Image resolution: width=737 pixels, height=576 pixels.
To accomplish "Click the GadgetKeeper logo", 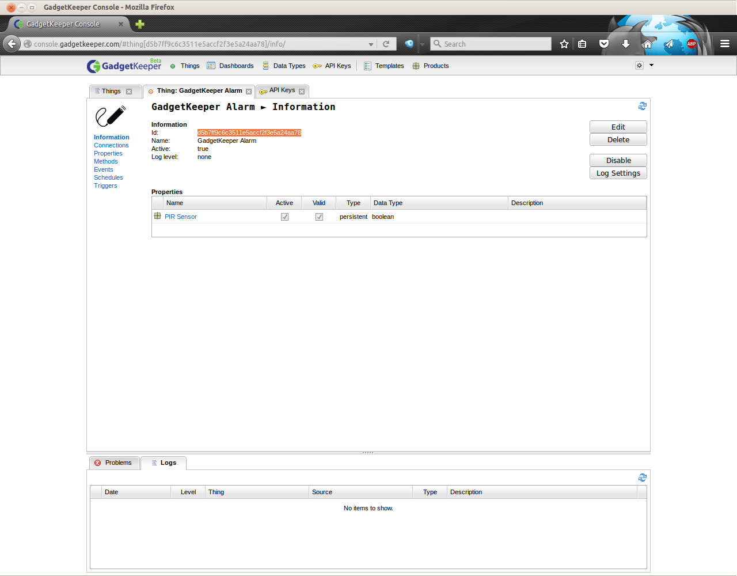I will click(x=124, y=66).
